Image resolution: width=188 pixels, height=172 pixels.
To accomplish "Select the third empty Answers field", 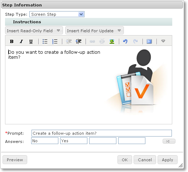I will tap(103, 141).
